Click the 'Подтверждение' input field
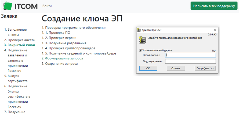239x115 pixels. (x=190, y=62)
